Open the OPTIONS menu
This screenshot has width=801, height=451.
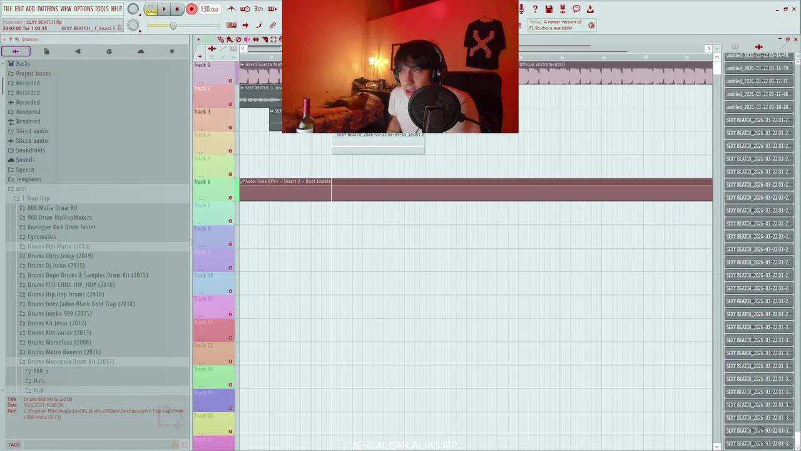(x=83, y=9)
